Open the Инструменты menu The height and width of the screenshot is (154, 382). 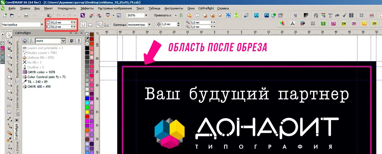click(174, 8)
